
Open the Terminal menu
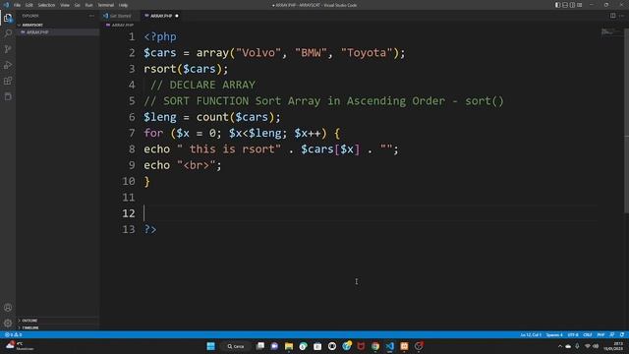click(105, 5)
